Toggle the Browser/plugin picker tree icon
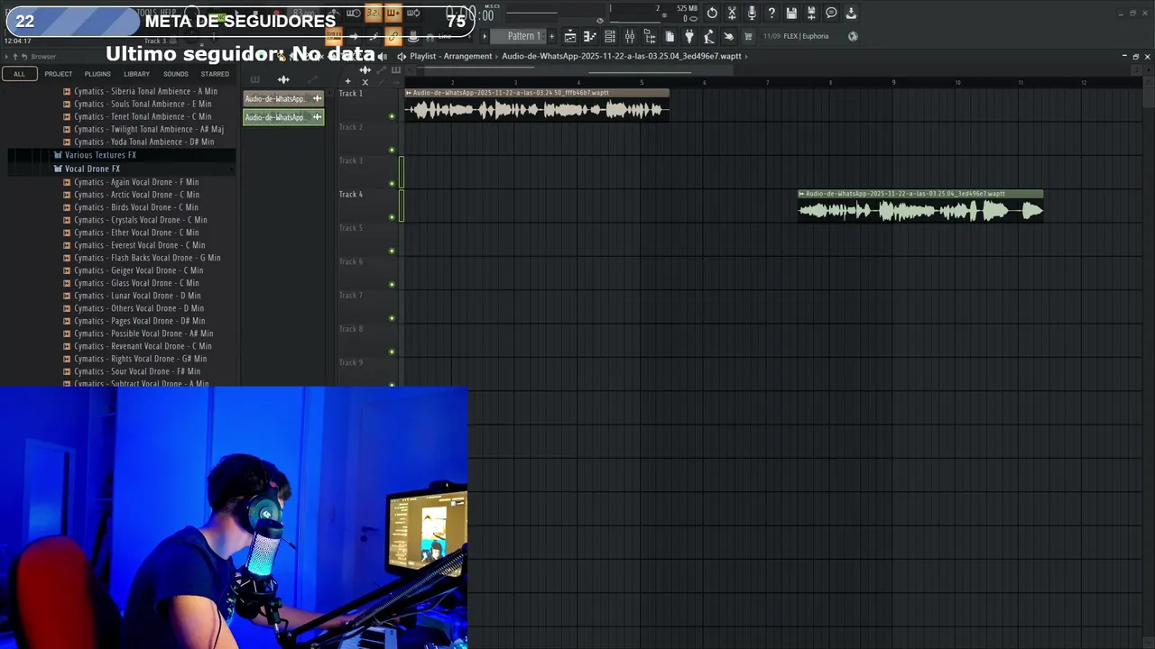The height and width of the screenshot is (649, 1155). tap(650, 36)
